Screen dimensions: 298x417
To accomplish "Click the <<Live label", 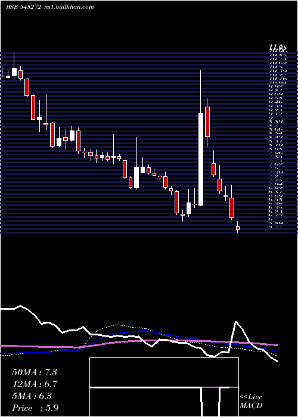I will 251,397.
